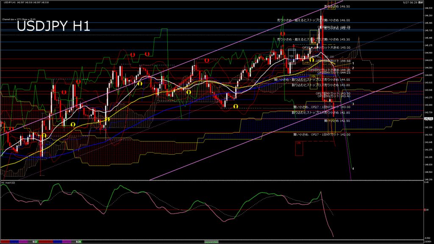Click the LWH yellow box label
Screen dimensions: 434x244
(x=306, y=62)
